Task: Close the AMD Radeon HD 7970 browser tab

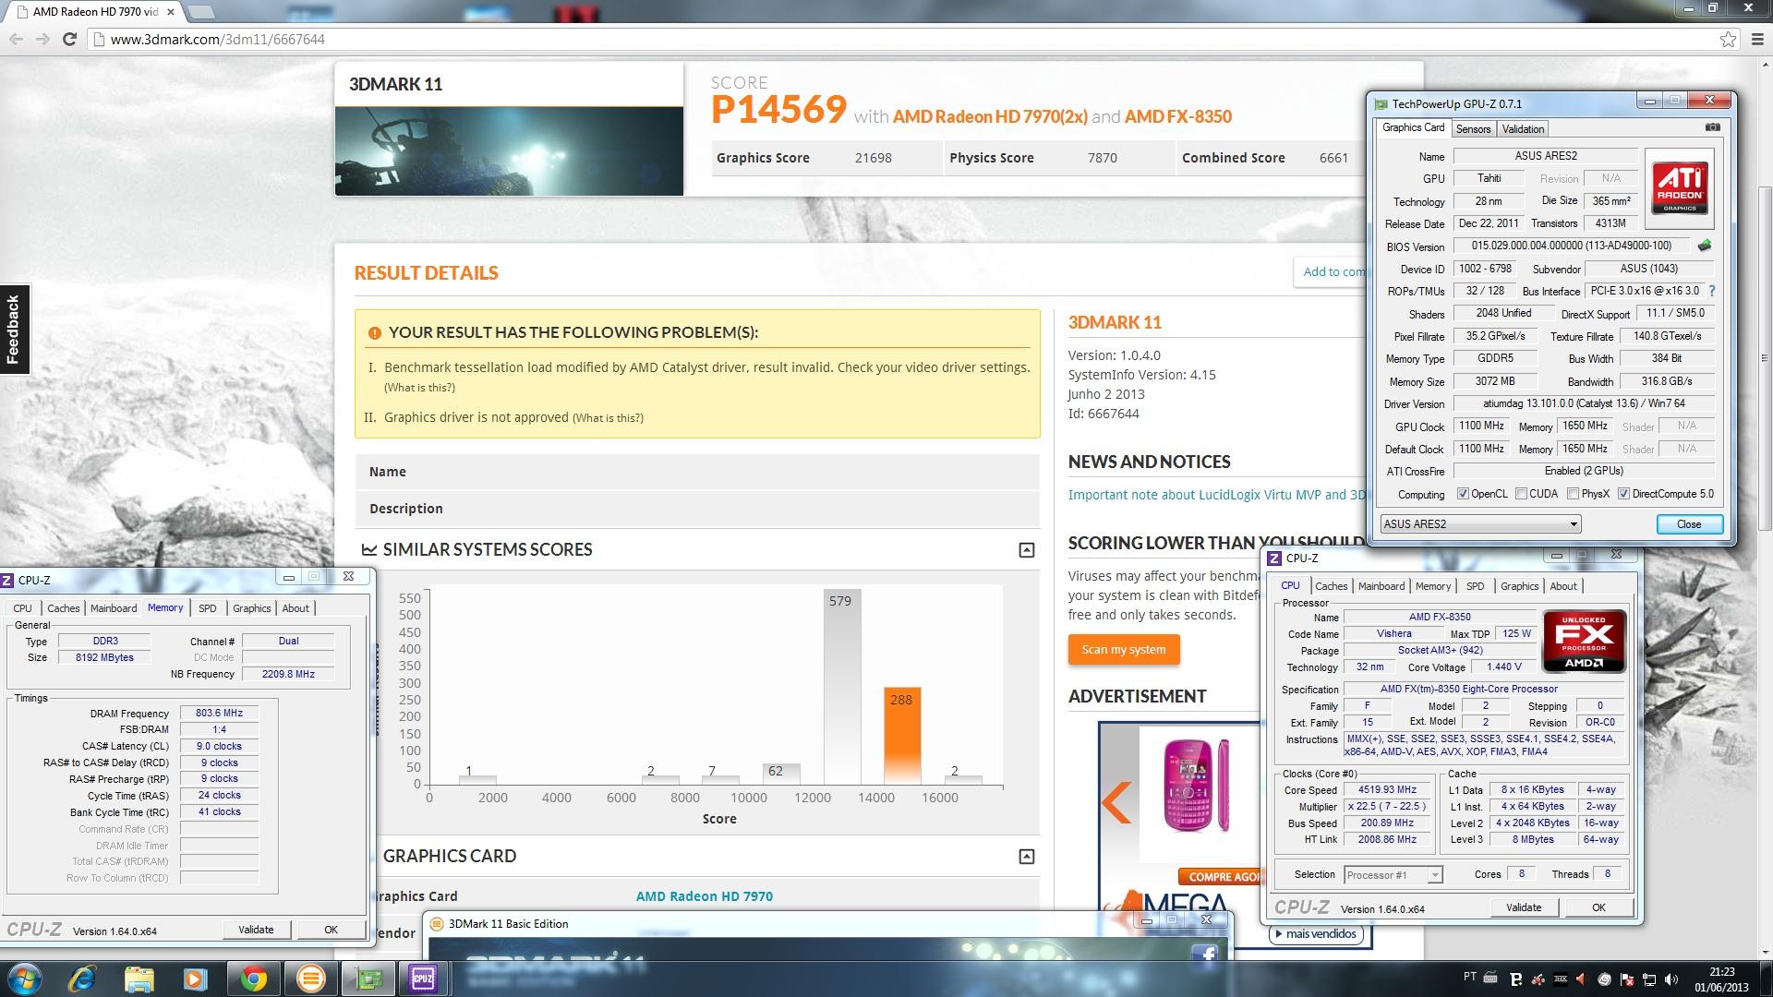Action: (170, 12)
